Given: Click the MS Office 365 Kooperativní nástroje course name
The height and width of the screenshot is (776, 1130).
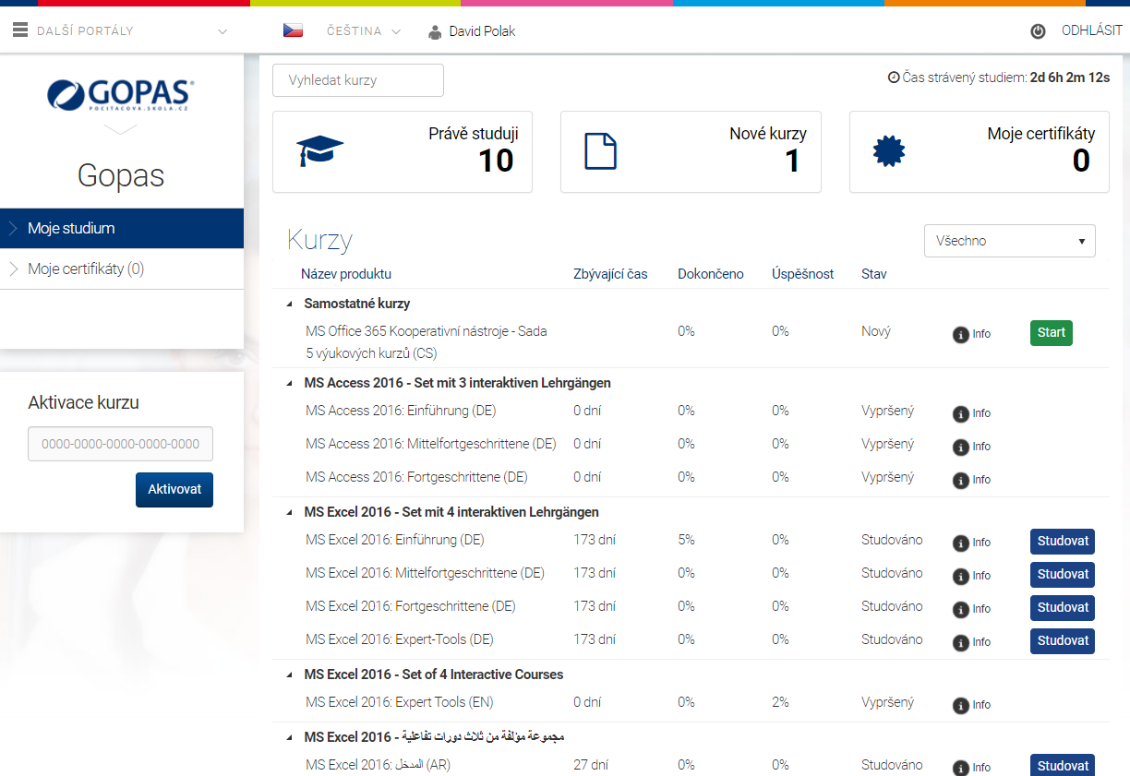Looking at the screenshot, I should [x=427, y=342].
